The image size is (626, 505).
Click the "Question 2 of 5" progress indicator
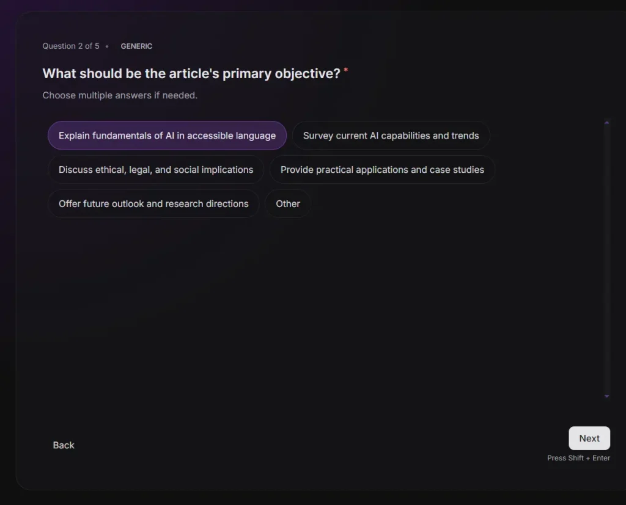point(71,46)
